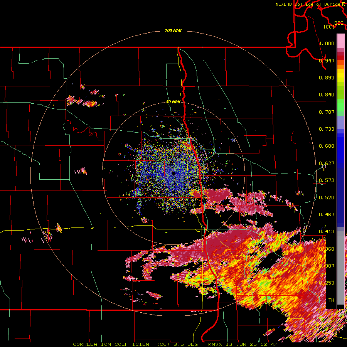Click the 0.787 legend value
Screen dimensions: 347x347
327,112
